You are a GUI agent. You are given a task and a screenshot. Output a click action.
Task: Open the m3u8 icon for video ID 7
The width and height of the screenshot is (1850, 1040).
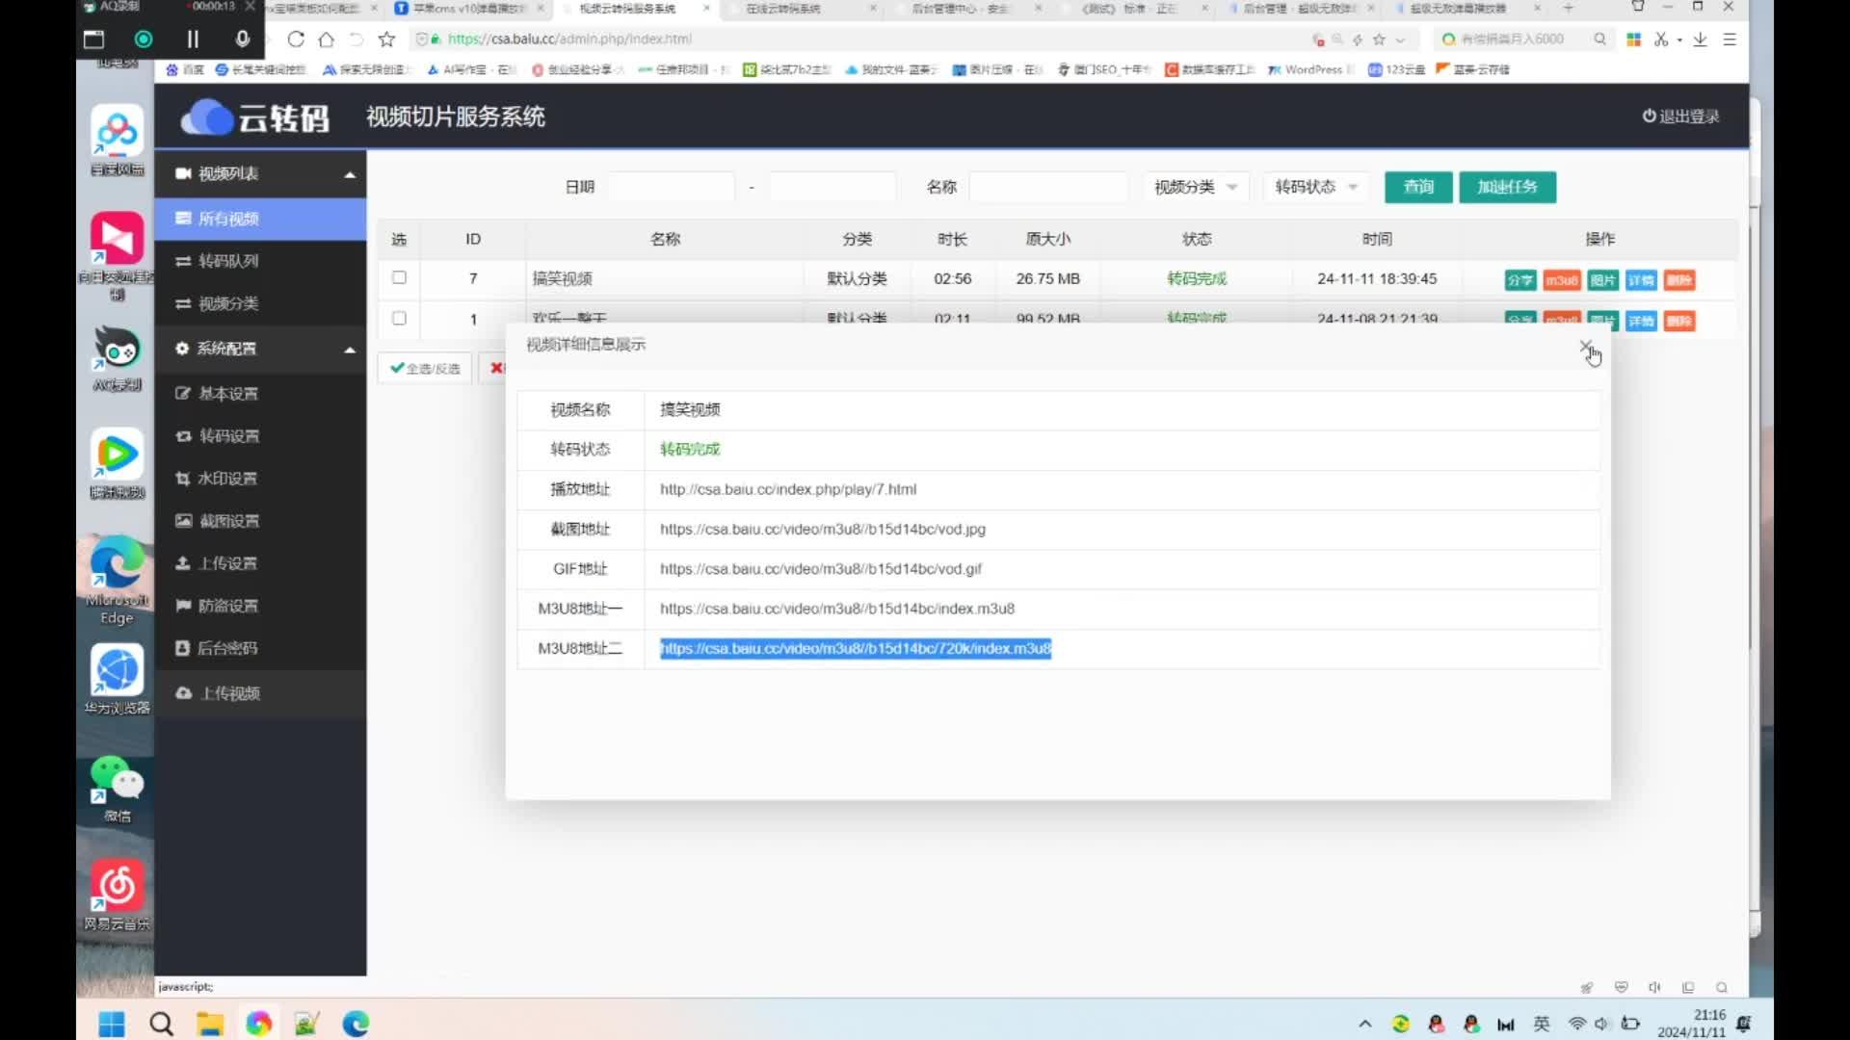pyautogui.click(x=1562, y=280)
